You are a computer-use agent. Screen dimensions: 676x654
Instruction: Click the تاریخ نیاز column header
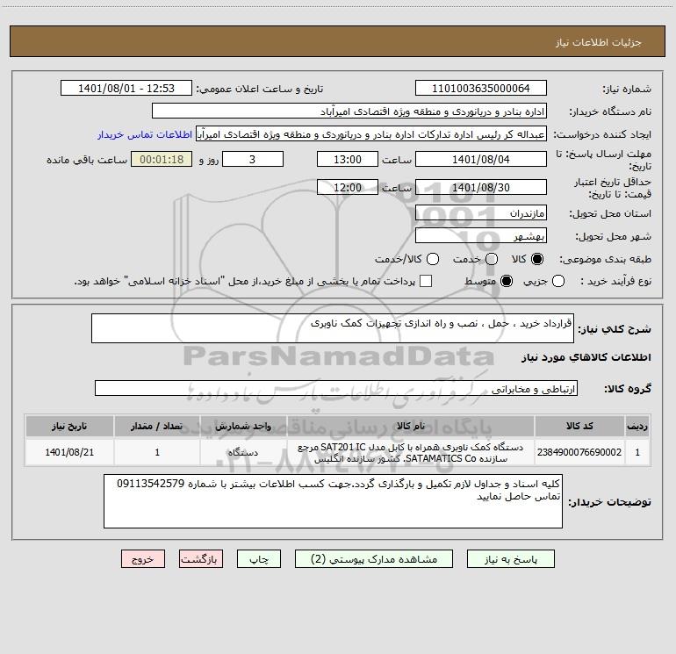(x=69, y=426)
